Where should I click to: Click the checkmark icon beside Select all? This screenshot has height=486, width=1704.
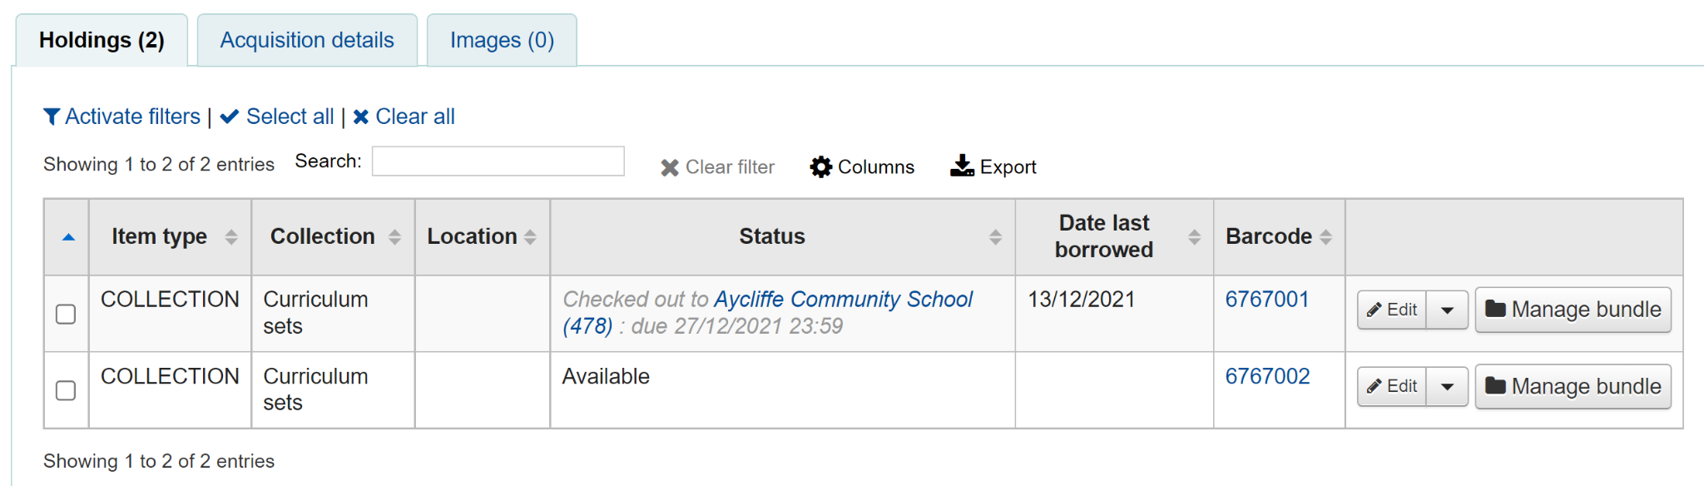[229, 117]
